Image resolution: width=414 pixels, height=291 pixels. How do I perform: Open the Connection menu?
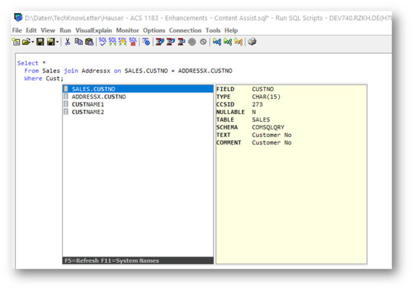pyautogui.click(x=185, y=30)
